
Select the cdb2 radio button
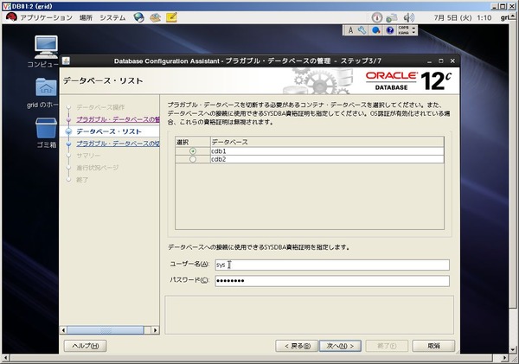[193, 159]
